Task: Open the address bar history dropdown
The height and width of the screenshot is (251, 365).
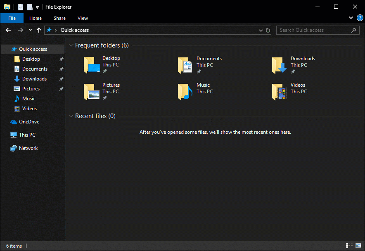Action: tap(261, 30)
